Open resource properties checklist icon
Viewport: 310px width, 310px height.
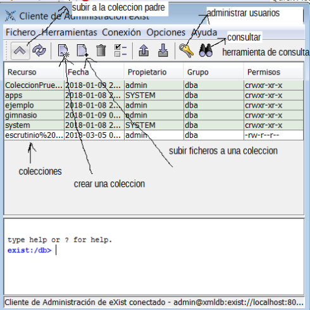pos(120,51)
